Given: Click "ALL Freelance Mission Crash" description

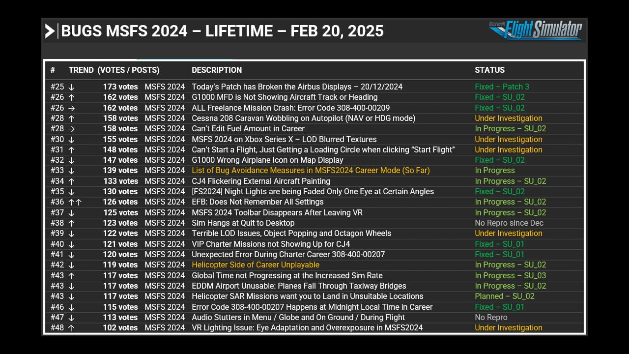Looking at the screenshot, I should click(290, 108).
